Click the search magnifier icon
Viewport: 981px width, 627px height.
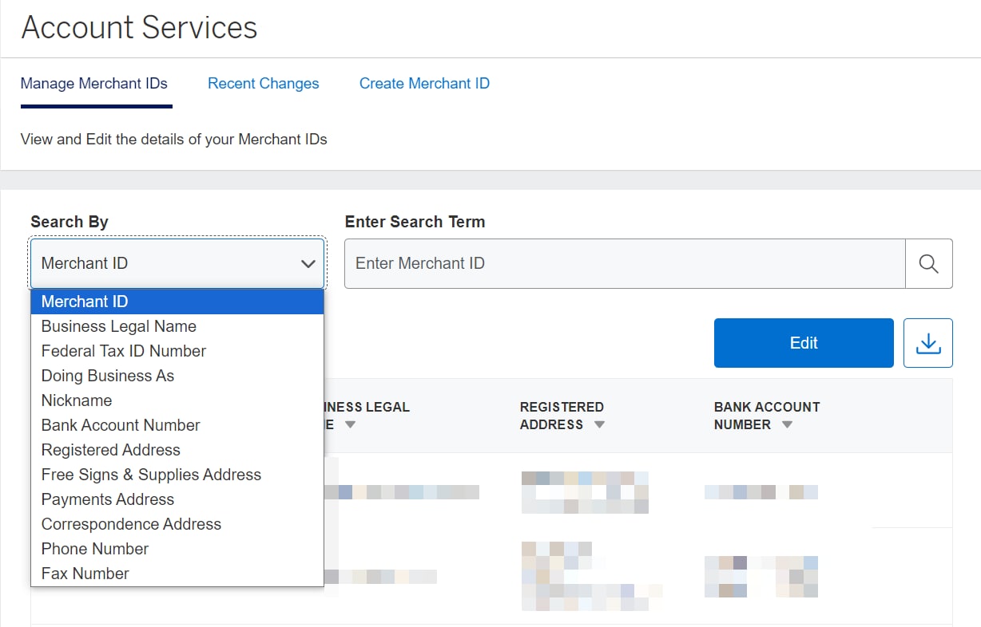(x=929, y=262)
